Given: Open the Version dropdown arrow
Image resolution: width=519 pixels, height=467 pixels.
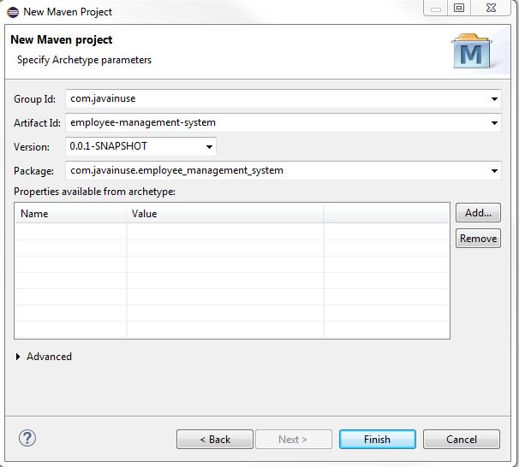Looking at the screenshot, I should [x=209, y=147].
